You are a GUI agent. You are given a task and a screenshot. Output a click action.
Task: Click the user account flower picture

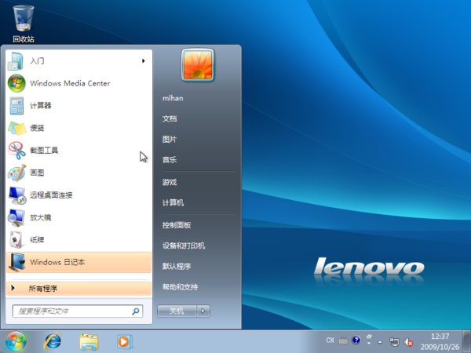tap(198, 65)
